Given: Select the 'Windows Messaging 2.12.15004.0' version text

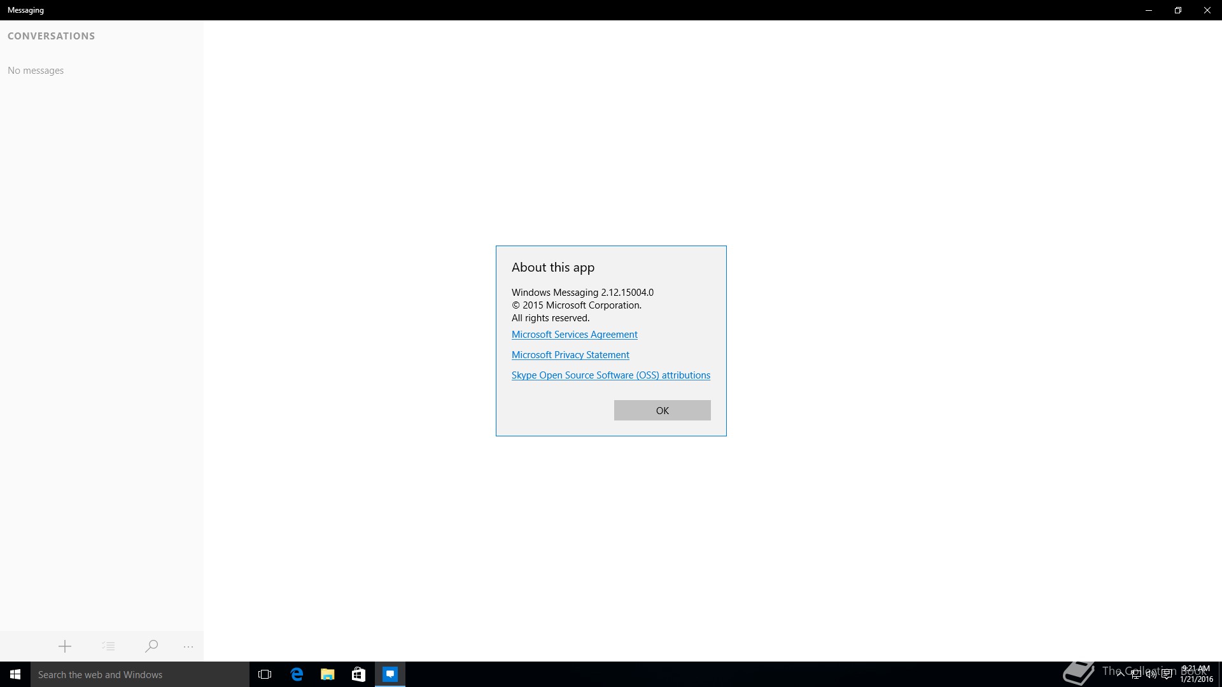Looking at the screenshot, I should tap(582, 293).
